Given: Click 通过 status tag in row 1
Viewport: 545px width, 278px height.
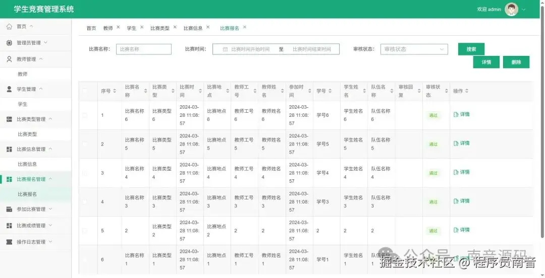Looking at the screenshot, I should coord(433,115).
